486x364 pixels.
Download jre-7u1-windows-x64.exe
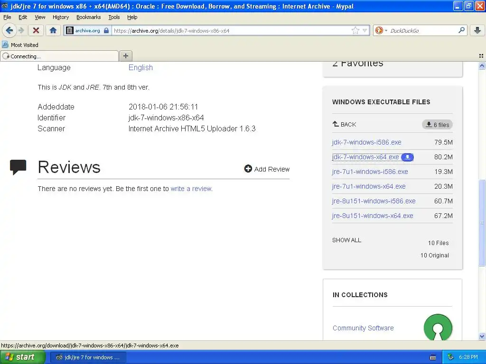point(368,186)
